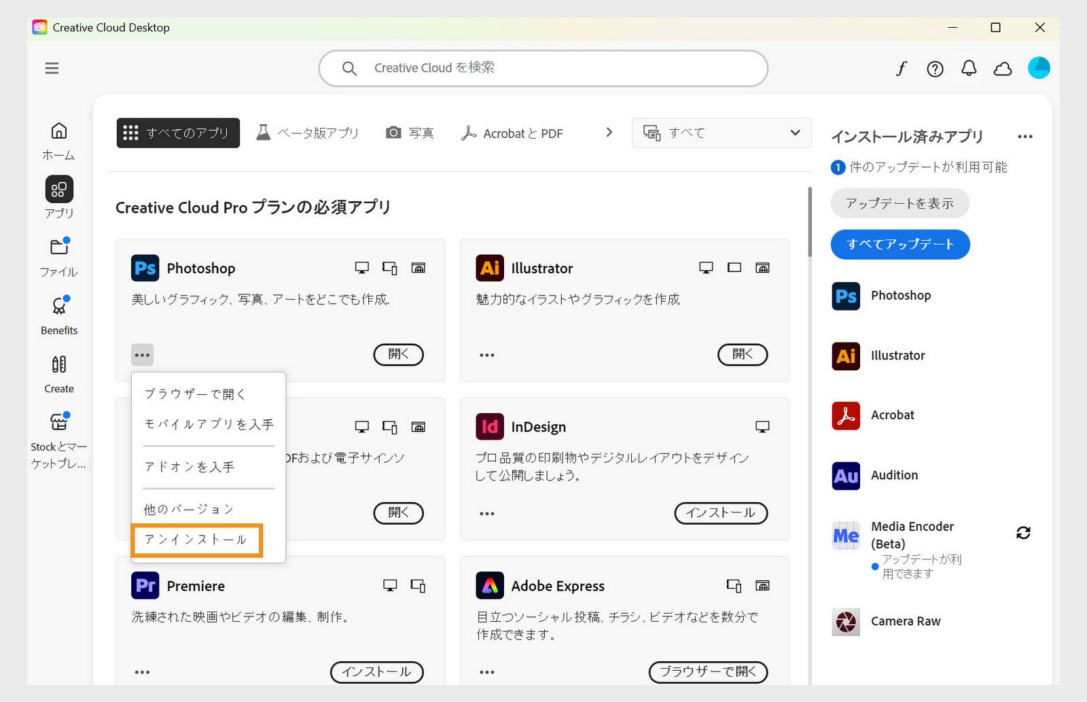This screenshot has width=1087, height=702.
Task: Click the update refresh icon beside Media Encoder
Action: coord(1024,533)
